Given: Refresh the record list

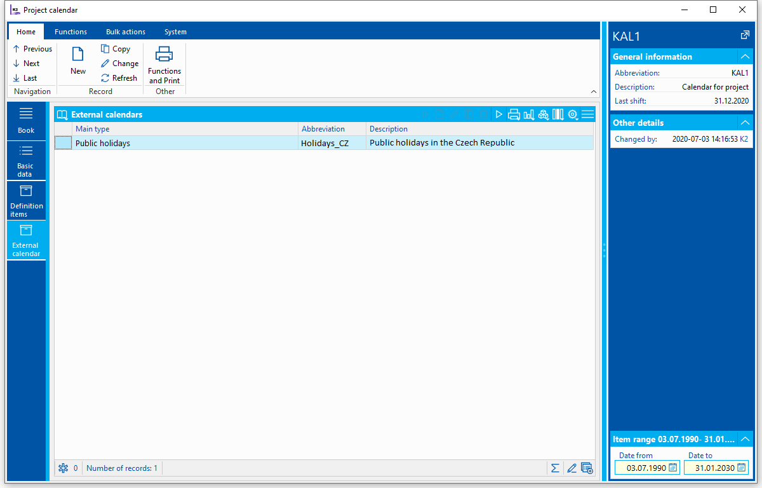Looking at the screenshot, I should 119,78.
